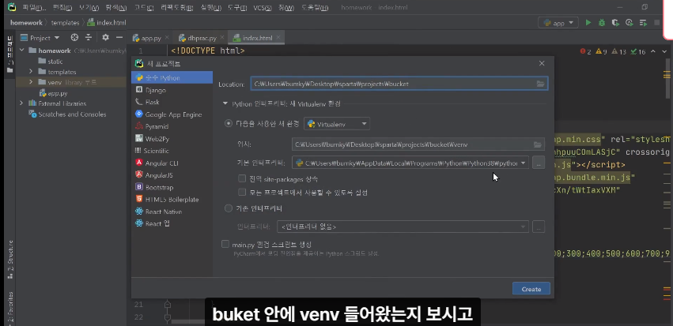
Task: Go to previous highlighted error arrow
Action: tap(652, 52)
